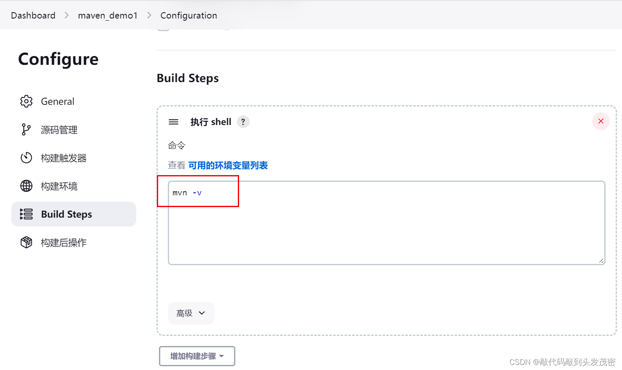The width and height of the screenshot is (622, 370).
Task: Open the Dashboard breadcrumb link
Action: [x=33, y=16]
